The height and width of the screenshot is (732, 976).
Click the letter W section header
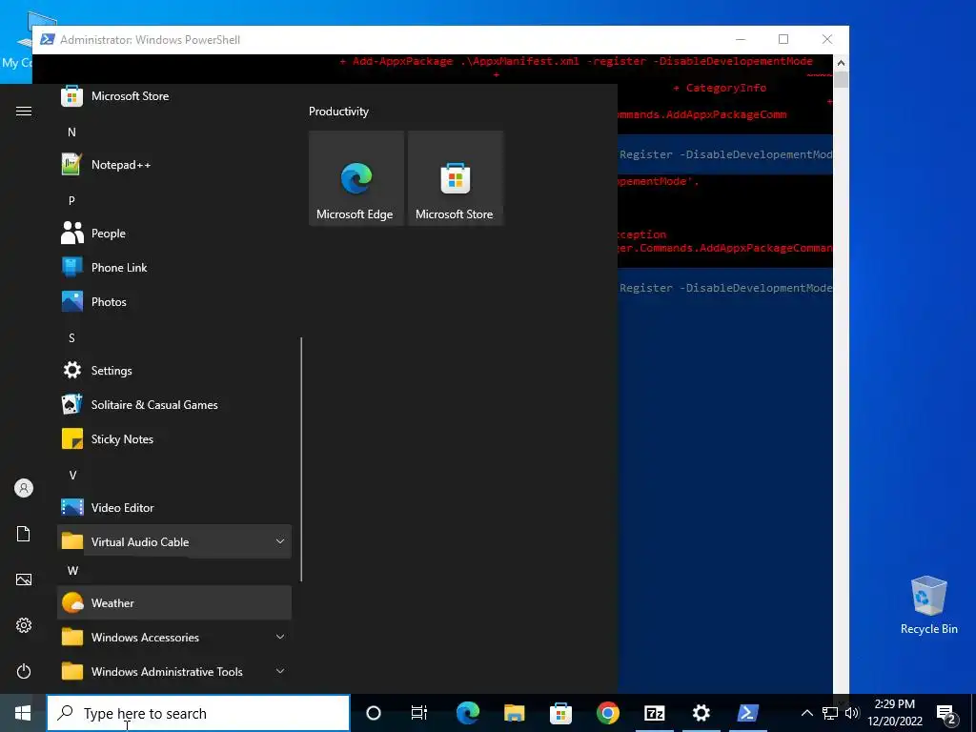tap(72, 570)
